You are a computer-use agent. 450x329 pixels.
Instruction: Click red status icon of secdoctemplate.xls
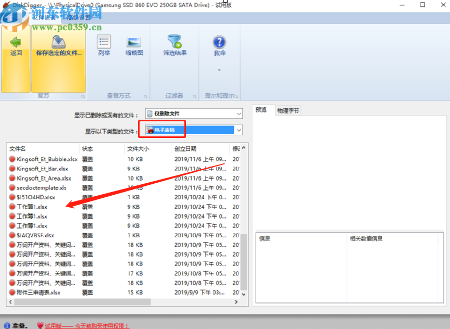12,187
